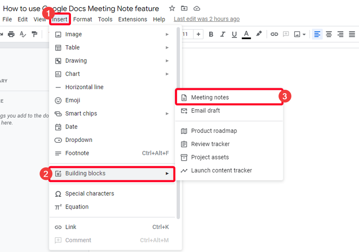359x252 pixels.
Task: Toggle bold formatting
Action: click(211, 34)
